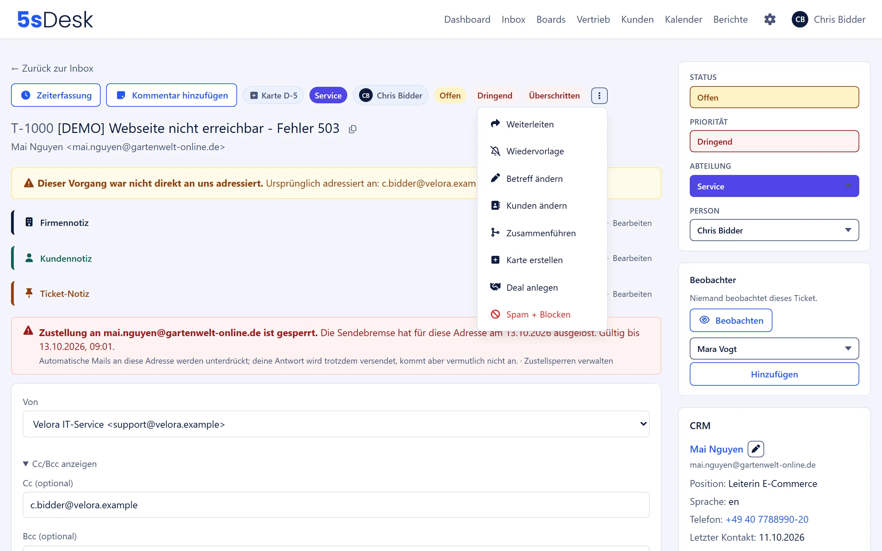The width and height of the screenshot is (882, 551).
Task: Select Wiedervorlage from the menu
Action: tap(542, 151)
